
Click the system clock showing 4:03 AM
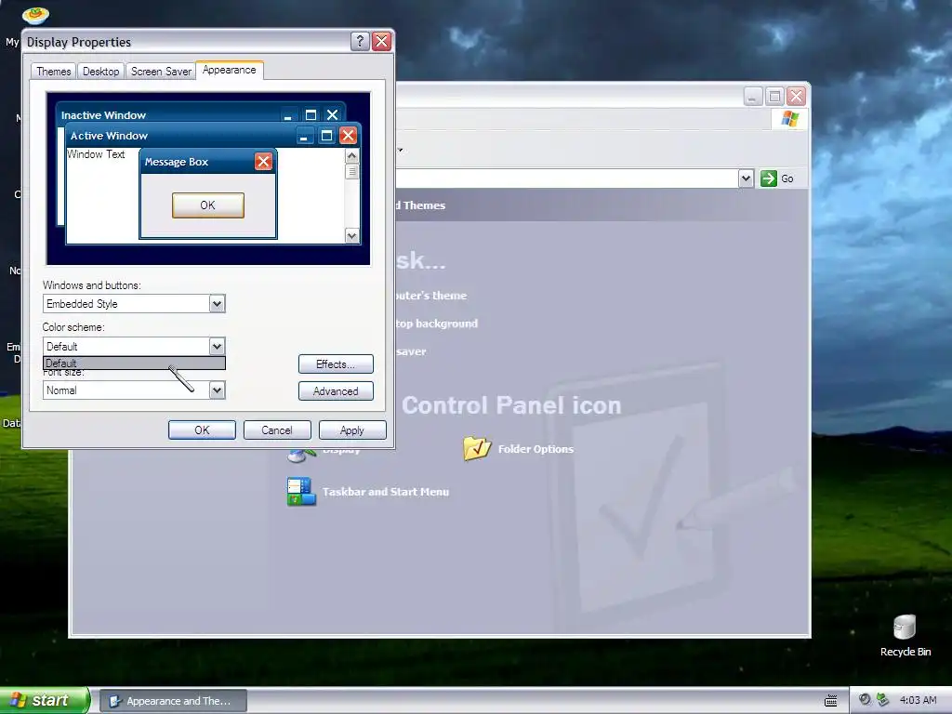[x=918, y=700]
